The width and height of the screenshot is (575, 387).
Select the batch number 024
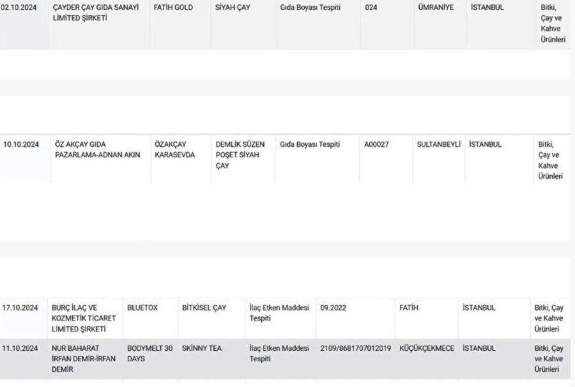point(371,7)
